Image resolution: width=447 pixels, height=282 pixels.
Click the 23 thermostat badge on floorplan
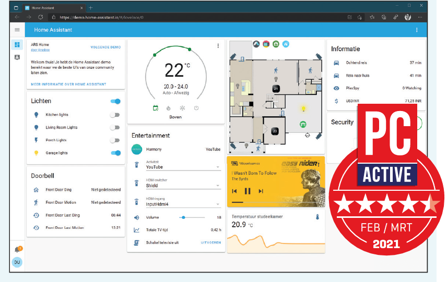tap(275, 131)
